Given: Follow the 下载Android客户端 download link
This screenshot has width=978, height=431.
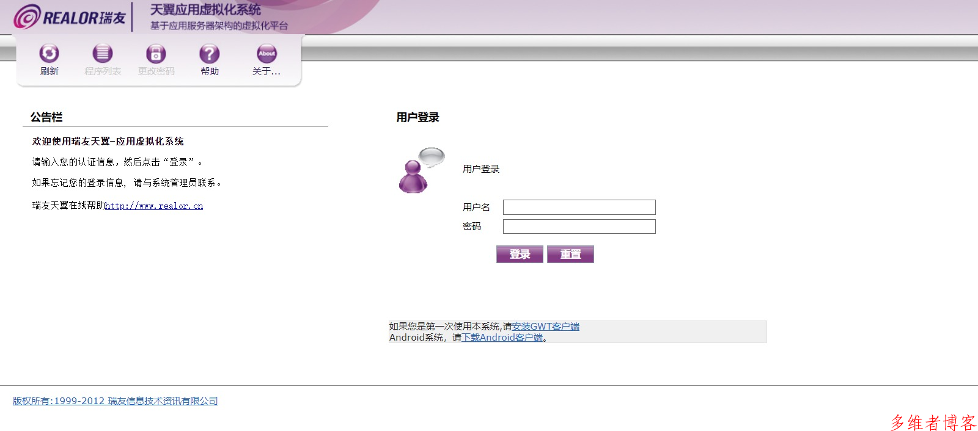Looking at the screenshot, I should click(x=502, y=338).
